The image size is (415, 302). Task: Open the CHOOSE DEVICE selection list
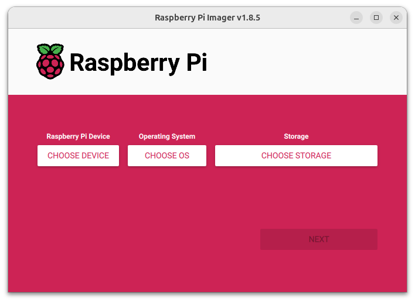(x=78, y=156)
